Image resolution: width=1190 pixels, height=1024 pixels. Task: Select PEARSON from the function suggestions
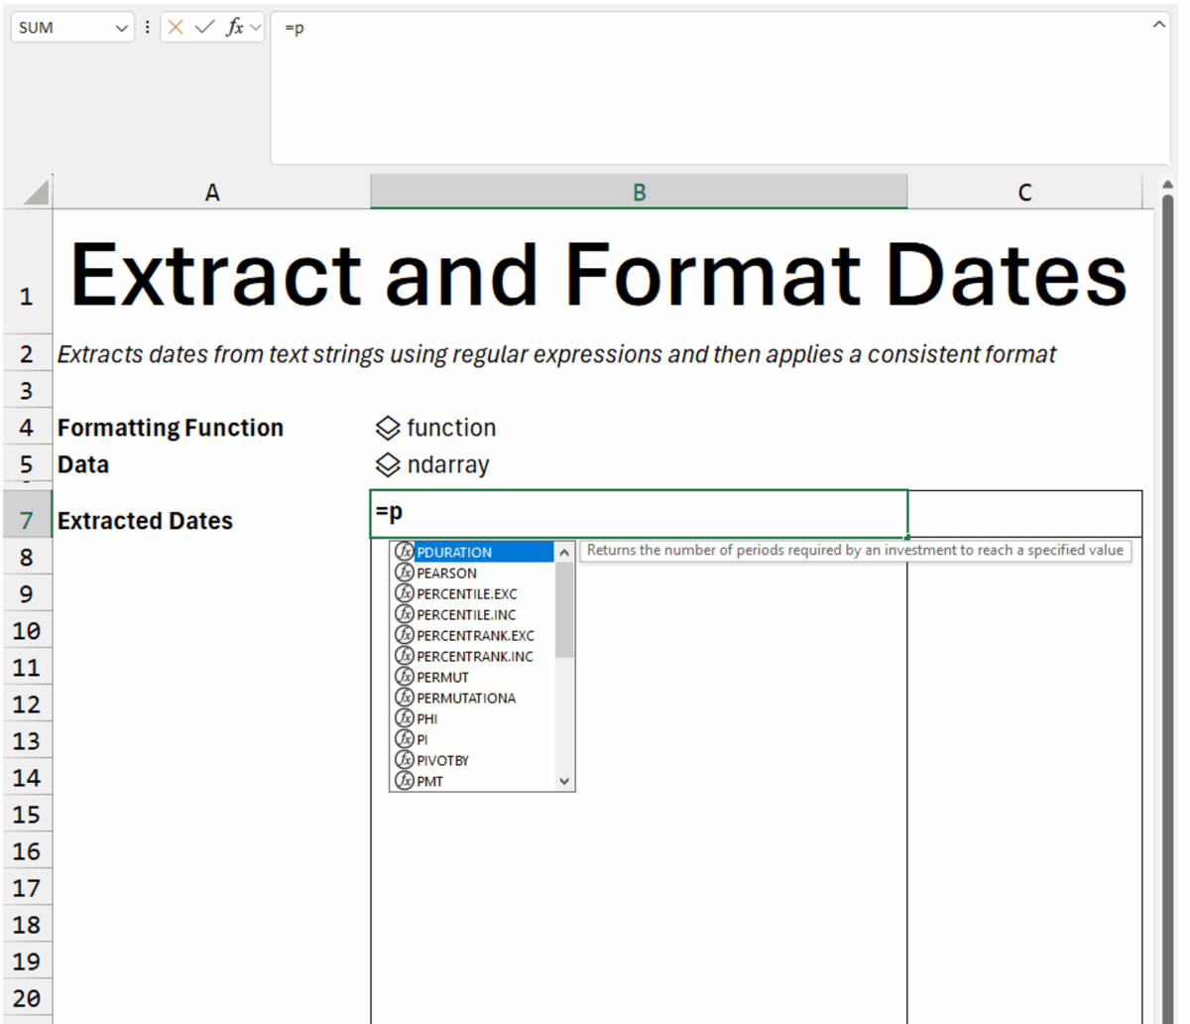coord(446,573)
